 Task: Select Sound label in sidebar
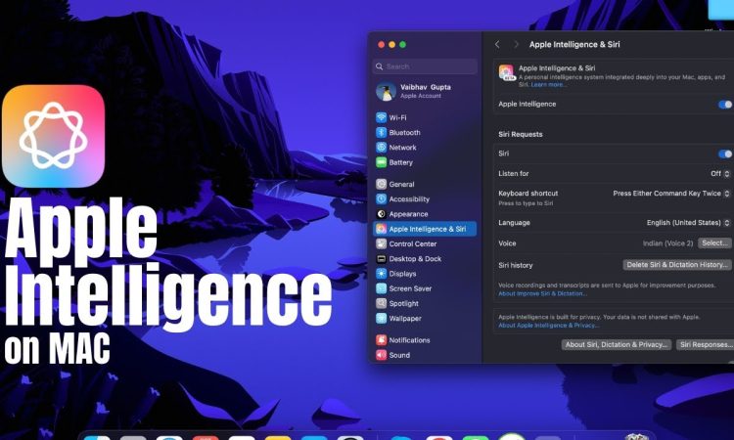(x=399, y=355)
